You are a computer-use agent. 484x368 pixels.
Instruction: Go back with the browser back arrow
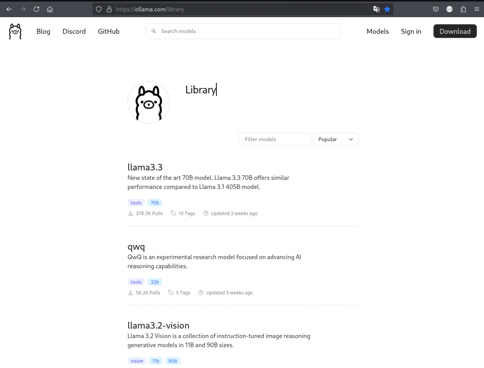pos(9,9)
